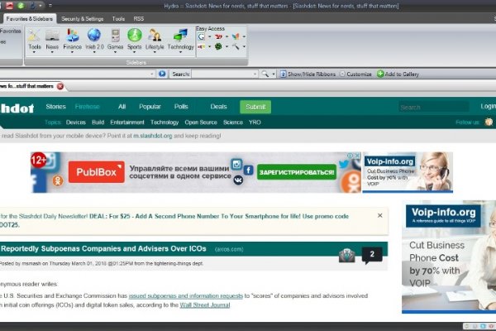496x331 pixels.
Task: Close the Slashdot tab with red X
Action: [x=60, y=86]
